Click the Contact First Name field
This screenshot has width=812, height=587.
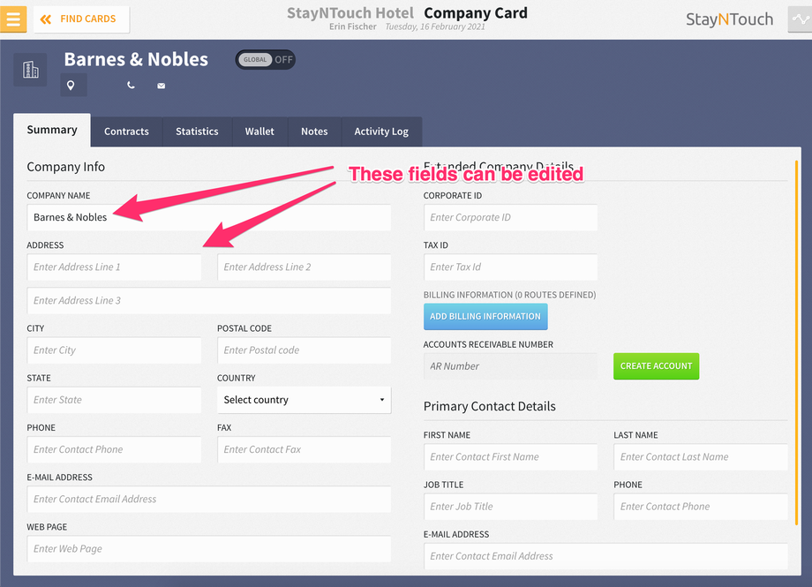(510, 457)
